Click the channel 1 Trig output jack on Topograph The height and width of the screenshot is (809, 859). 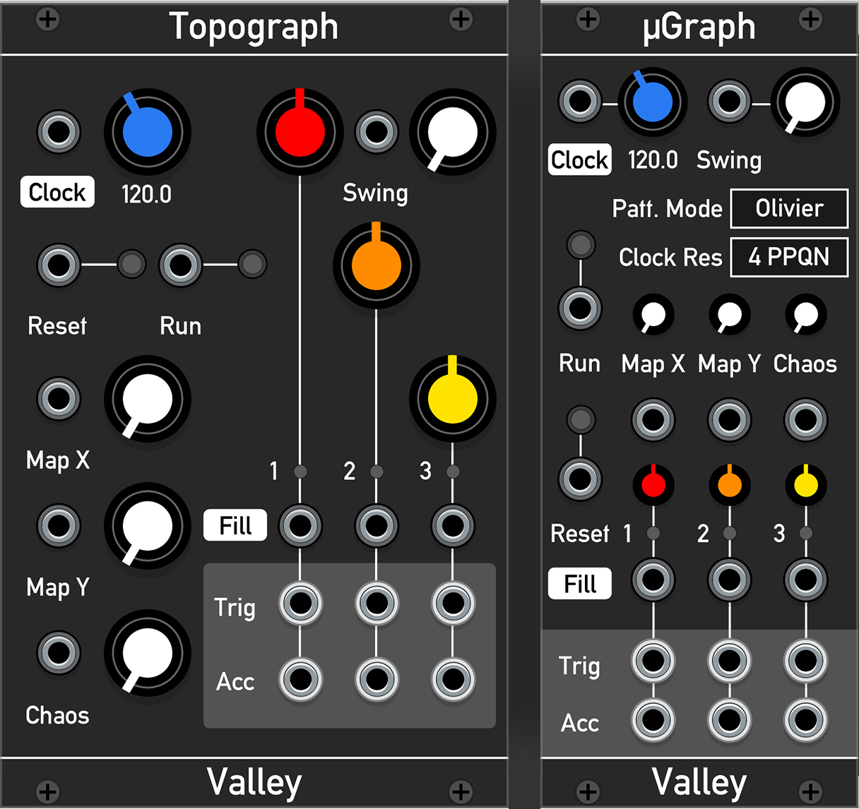click(x=300, y=604)
